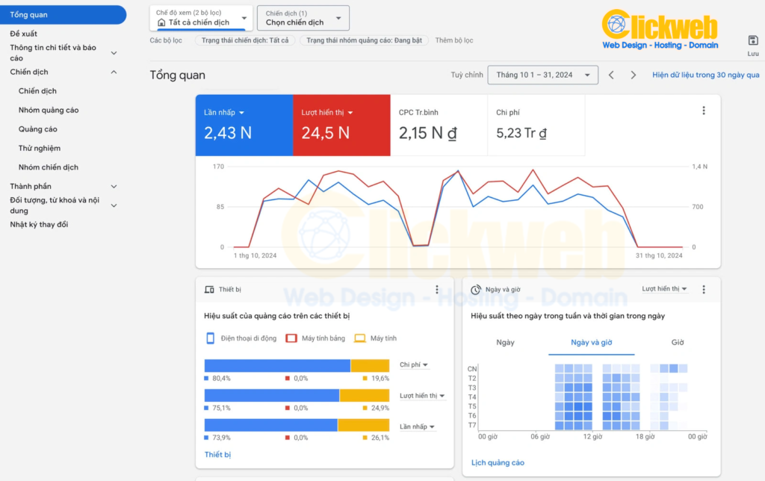Open overview chart three-dot menu
Screen dimensions: 765x481
click(703, 111)
